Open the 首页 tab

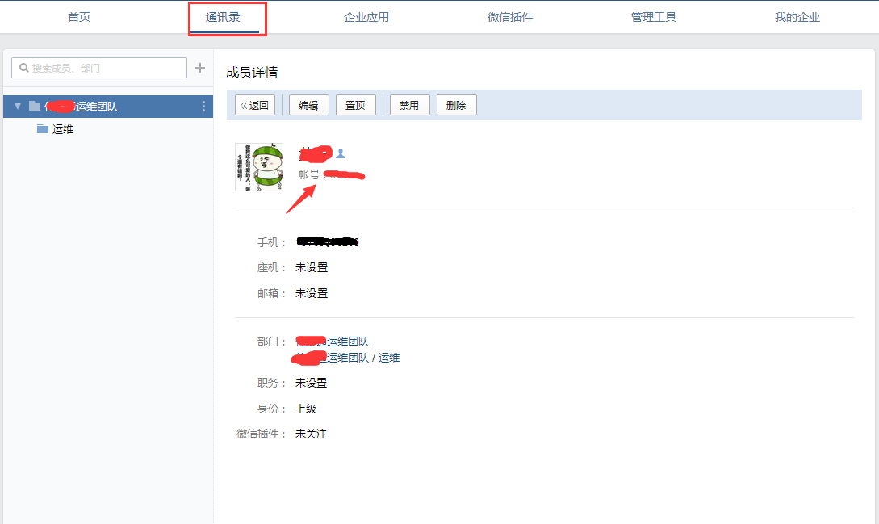point(79,18)
